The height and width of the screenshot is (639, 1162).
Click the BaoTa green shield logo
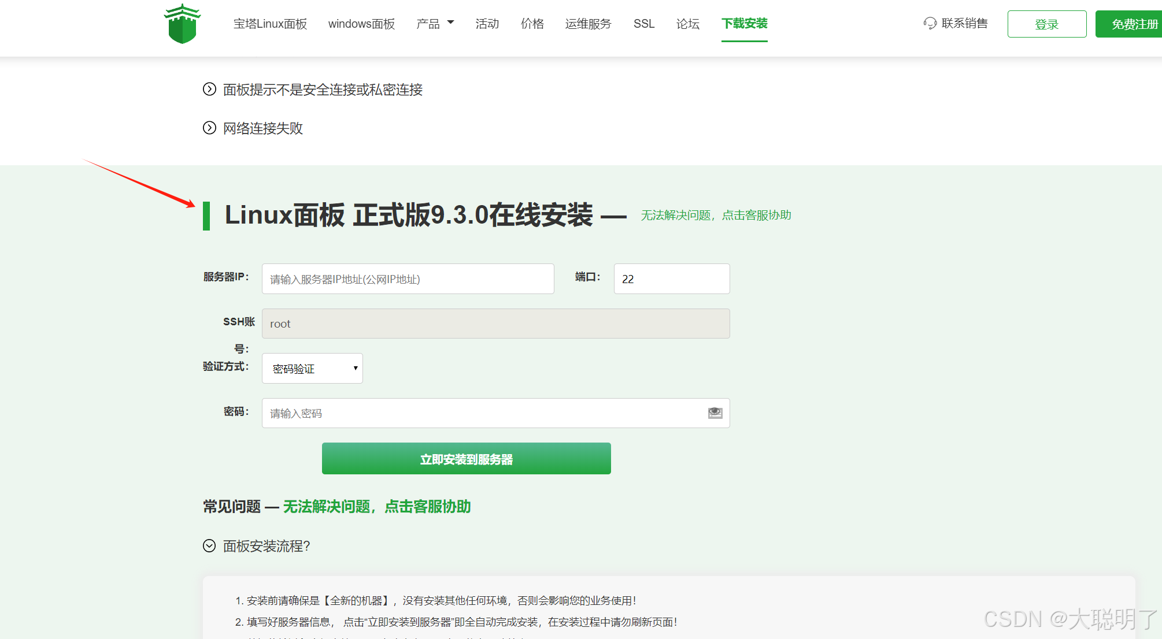point(182,24)
